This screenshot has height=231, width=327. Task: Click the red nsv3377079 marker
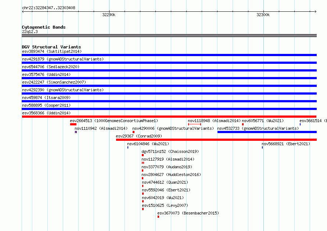[x=143, y=170]
